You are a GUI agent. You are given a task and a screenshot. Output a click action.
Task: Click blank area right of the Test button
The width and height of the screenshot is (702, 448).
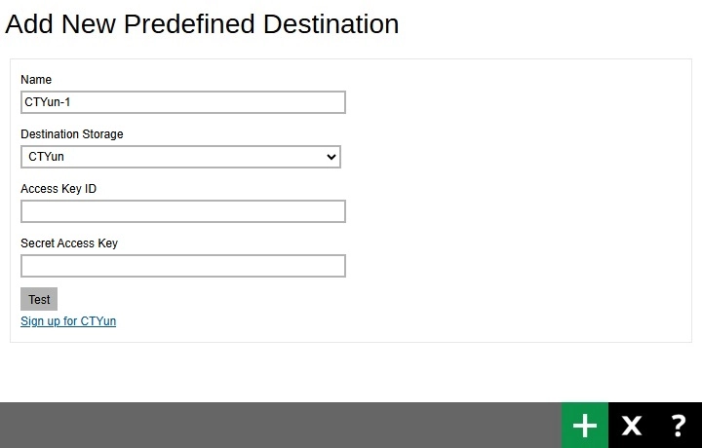coord(195,299)
